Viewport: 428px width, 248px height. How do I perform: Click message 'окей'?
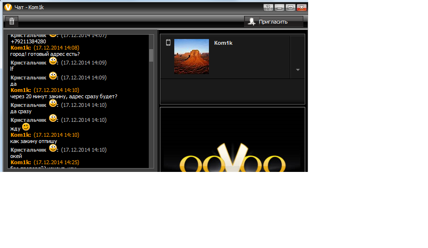(16, 156)
